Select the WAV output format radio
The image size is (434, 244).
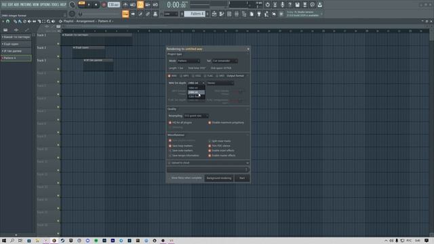[170, 76]
